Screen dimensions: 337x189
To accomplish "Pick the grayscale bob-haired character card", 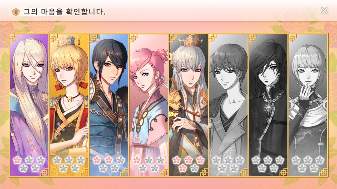I will click(x=308, y=105).
